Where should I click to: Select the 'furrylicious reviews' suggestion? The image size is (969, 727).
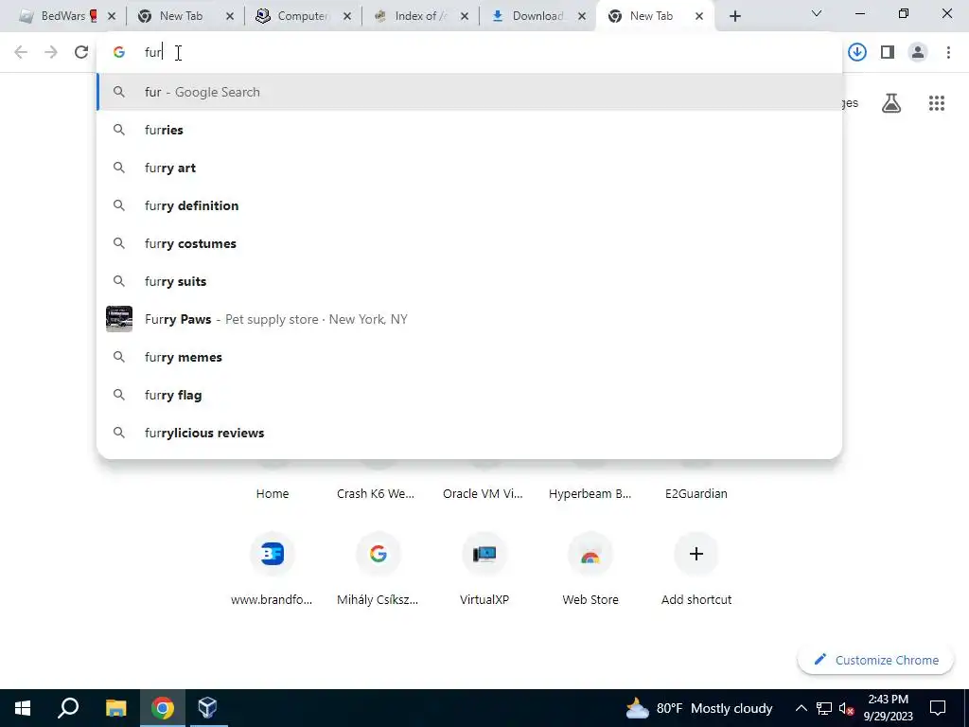pos(469,433)
